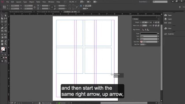Screen dimensions: 185x104
Task: Select the Selection tool arrow
Action: coord(2,15)
